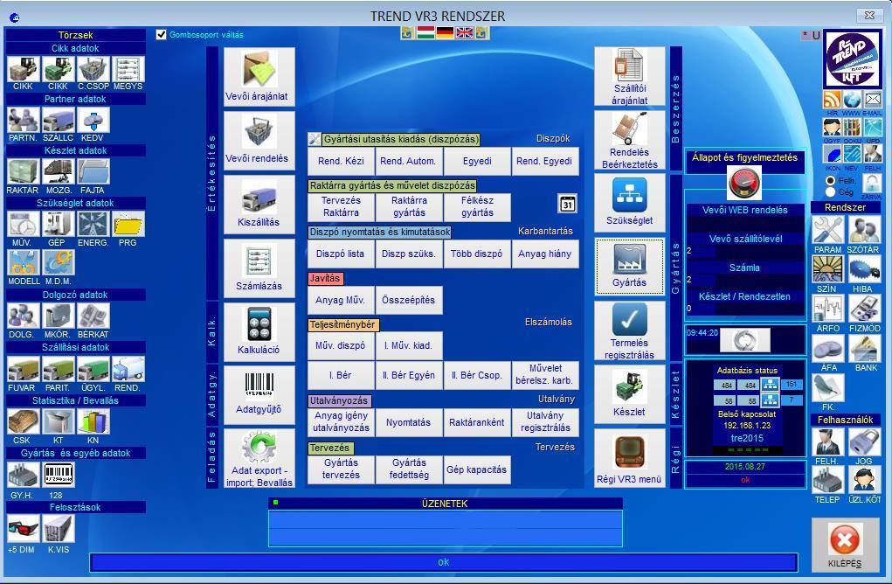Open the Diszpó lista button
The width and height of the screenshot is (892, 584).
click(x=341, y=254)
